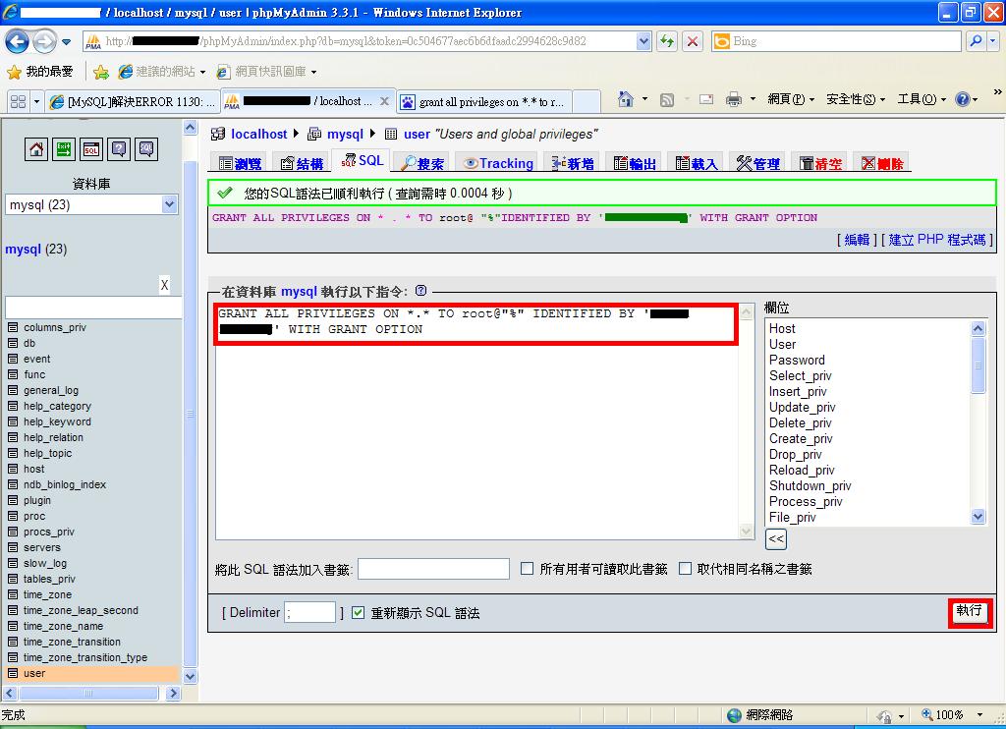
Task: Open the Quick Tabs grid icon
Action: pyautogui.click(x=18, y=101)
